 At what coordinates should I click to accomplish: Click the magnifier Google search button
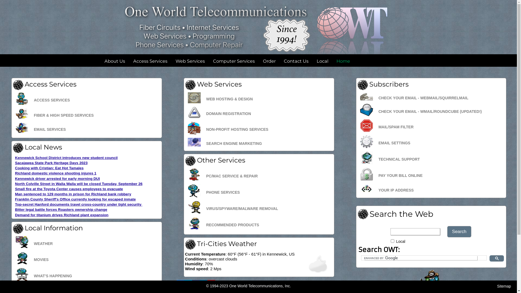tap(496, 259)
